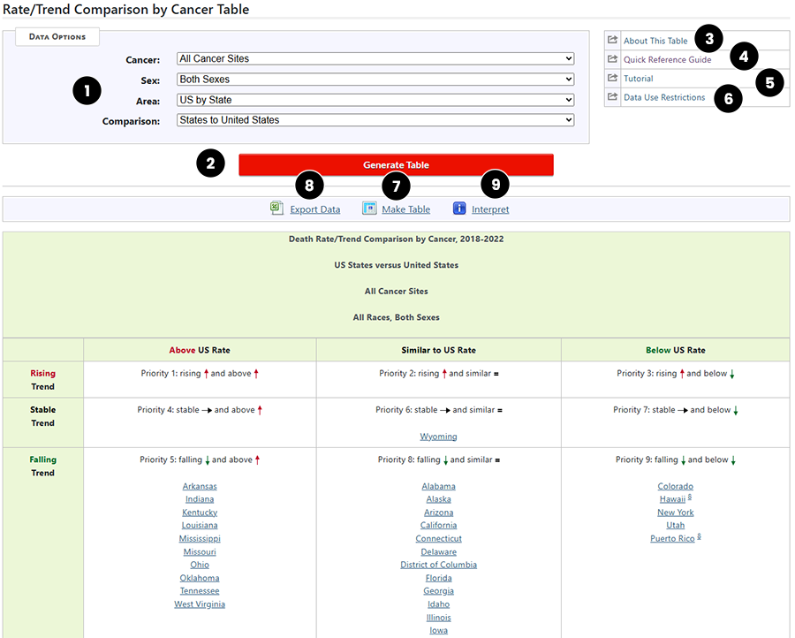The image size is (795, 638).
Task: Open the Comparison dropdown for States to United States
Action: [375, 119]
